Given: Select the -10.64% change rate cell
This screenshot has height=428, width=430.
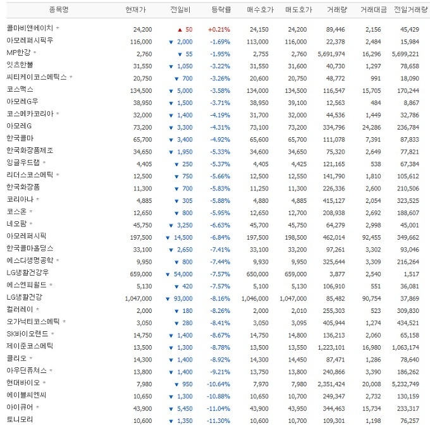Looking at the screenshot, I should (x=219, y=384).
